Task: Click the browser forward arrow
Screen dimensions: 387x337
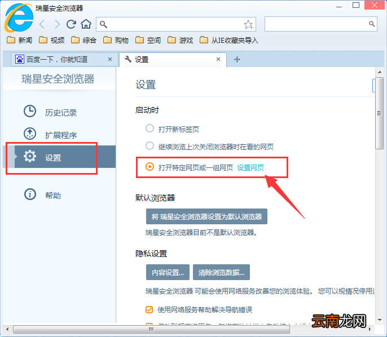Action: [57, 24]
